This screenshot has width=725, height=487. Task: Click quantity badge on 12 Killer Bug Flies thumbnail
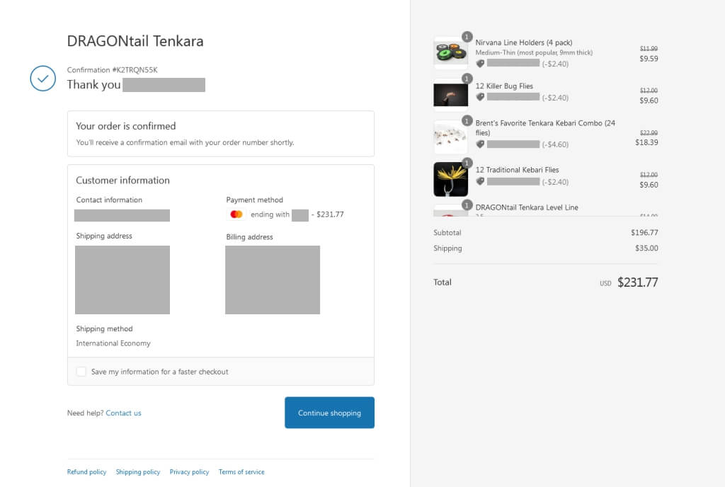pyautogui.click(x=467, y=79)
